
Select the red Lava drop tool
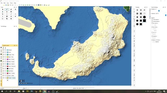pyautogui.click(x=7, y=12)
